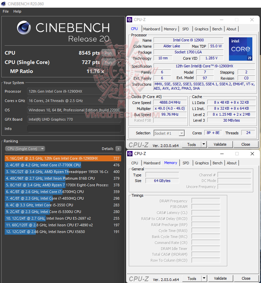Select ranking row 8 Intel Core i5-3550
The image size is (261, 283).
[63, 205]
